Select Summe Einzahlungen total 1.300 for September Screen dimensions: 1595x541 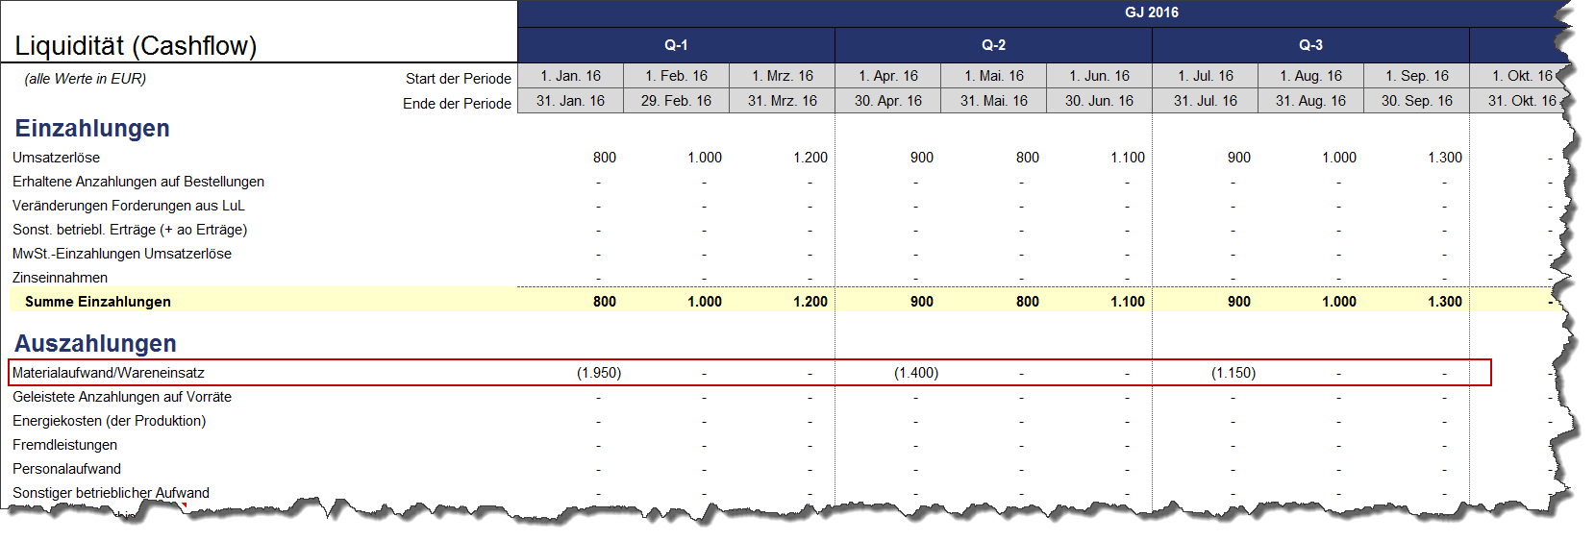click(x=1444, y=302)
